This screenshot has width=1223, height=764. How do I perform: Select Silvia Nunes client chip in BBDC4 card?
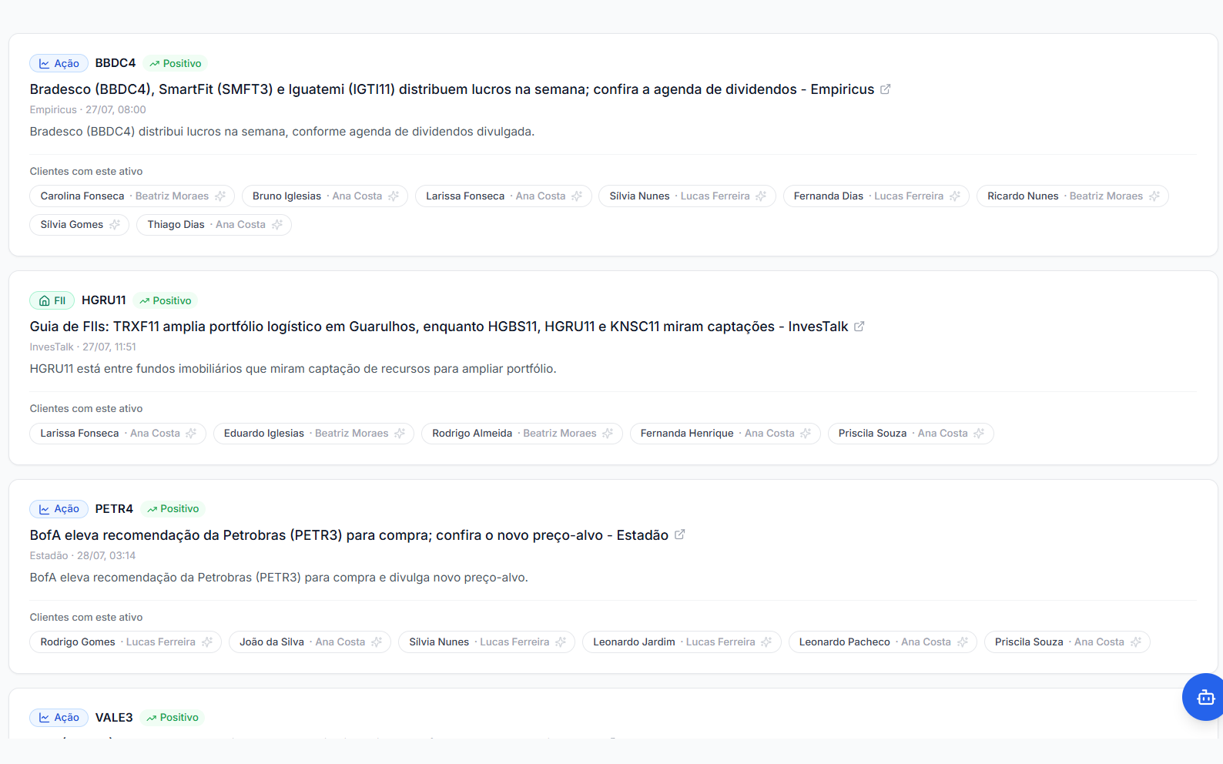687,196
